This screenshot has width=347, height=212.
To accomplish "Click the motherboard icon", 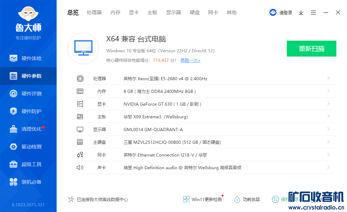I will [x=80, y=117].
